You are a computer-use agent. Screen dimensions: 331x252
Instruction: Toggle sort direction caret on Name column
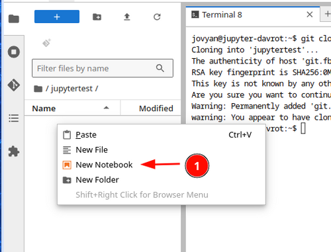point(107,108)
